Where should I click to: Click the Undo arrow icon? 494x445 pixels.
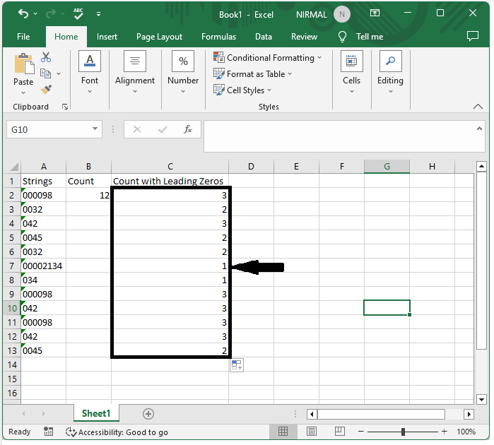click(x=23, y=13)
